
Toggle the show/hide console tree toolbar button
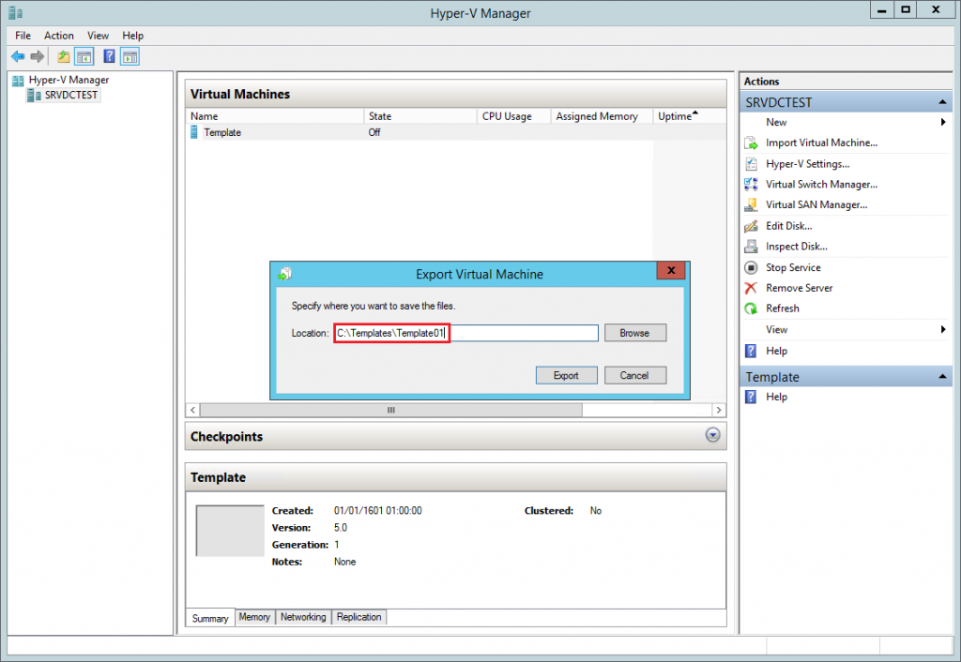point(84,55)
